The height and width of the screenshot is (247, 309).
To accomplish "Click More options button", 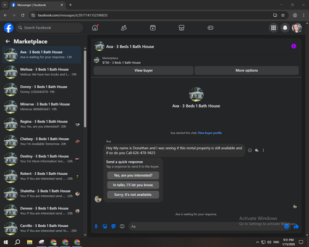I will 247,70.
